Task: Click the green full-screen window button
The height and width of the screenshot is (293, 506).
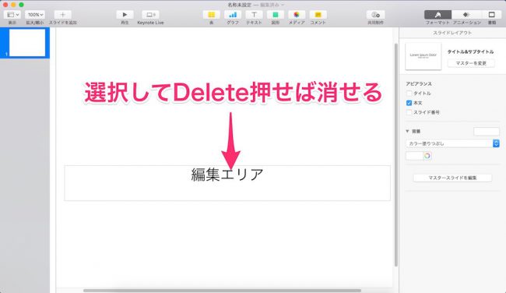Action: [21, 5]
